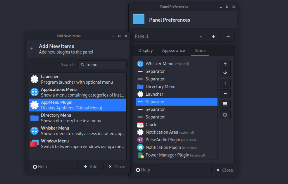Click plus icon beside the items list
The image size is (288, 184).
[x=225, y=83]
